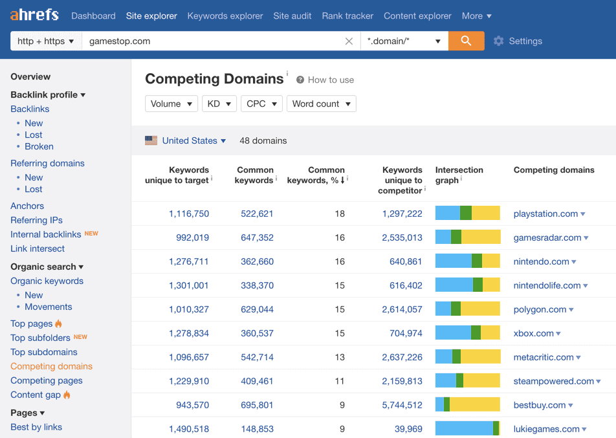Open the Content explorer tab
616x438 pixels.
pos(417,16)
